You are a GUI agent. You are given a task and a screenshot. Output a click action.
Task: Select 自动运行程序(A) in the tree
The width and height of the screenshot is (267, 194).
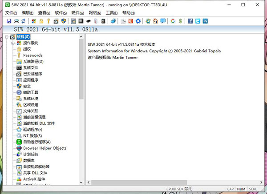[x=37, y=142]
